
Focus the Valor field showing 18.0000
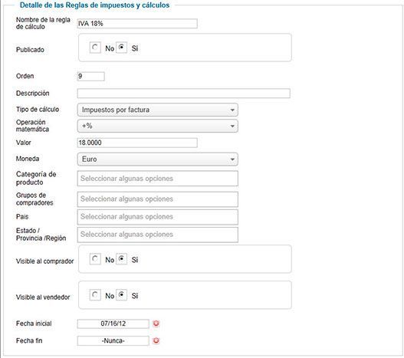[137, 143]
